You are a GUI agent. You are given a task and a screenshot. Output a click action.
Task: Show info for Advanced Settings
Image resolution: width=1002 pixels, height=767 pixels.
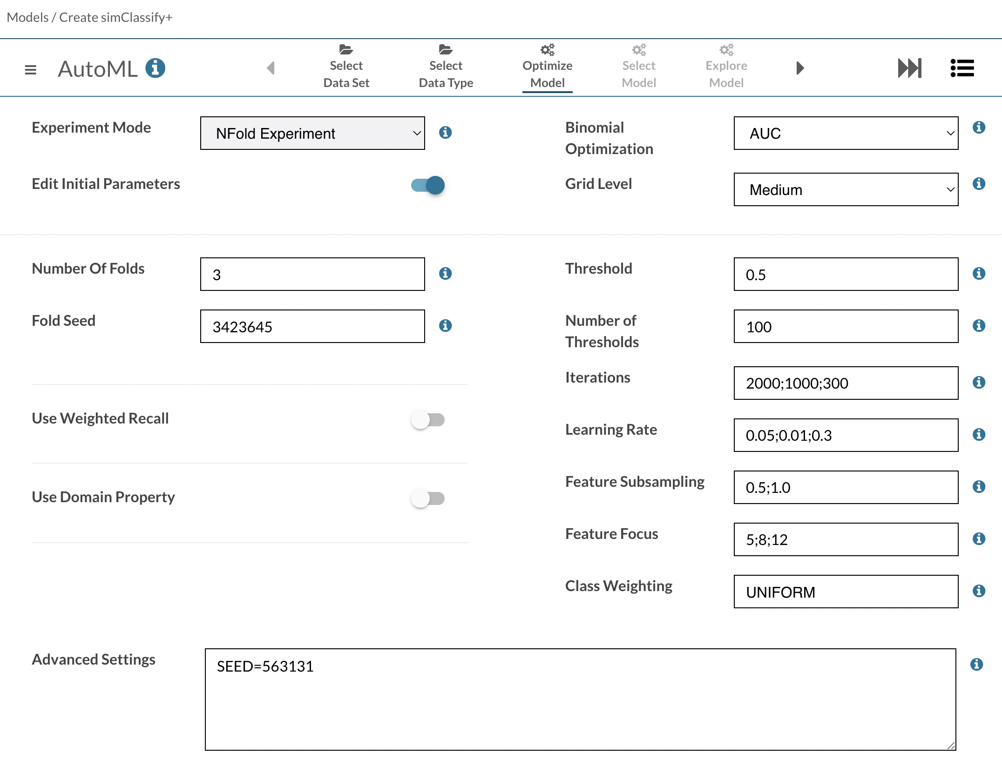coord(977,664)
